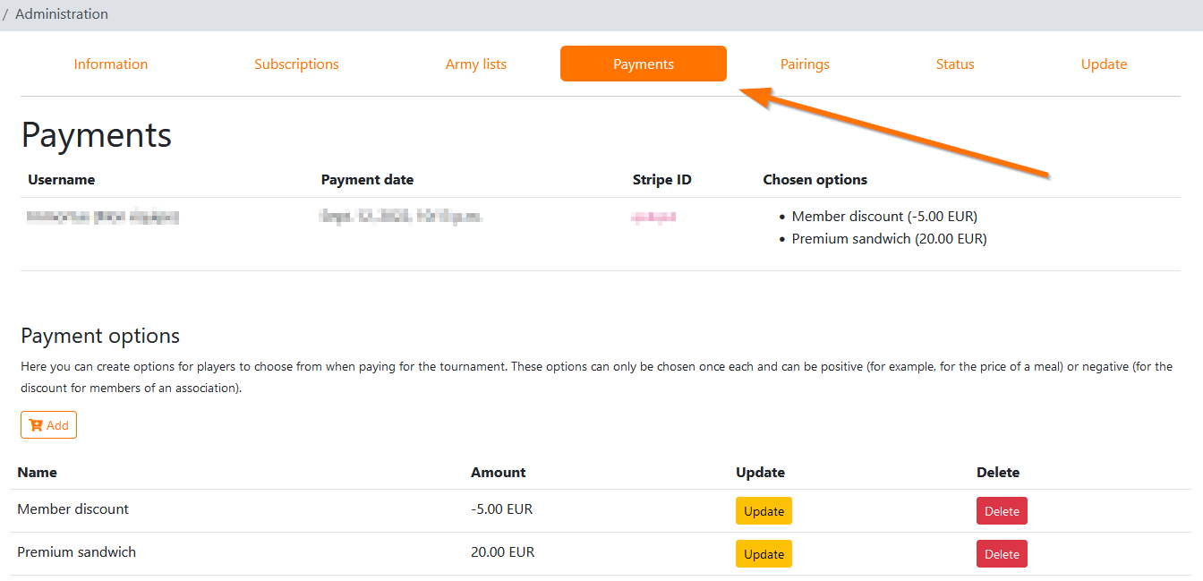View the Status tab
The width and height of the screenshot is (1203, 581).
click(955, 64)
